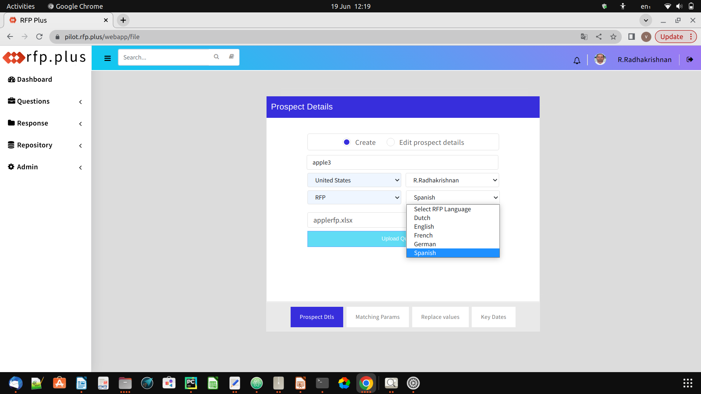Open the notifications bell
This screenshot has width=701, height=394.
click(x=577, y=61)
